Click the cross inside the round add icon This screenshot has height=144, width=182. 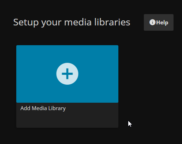coord(67,74)
